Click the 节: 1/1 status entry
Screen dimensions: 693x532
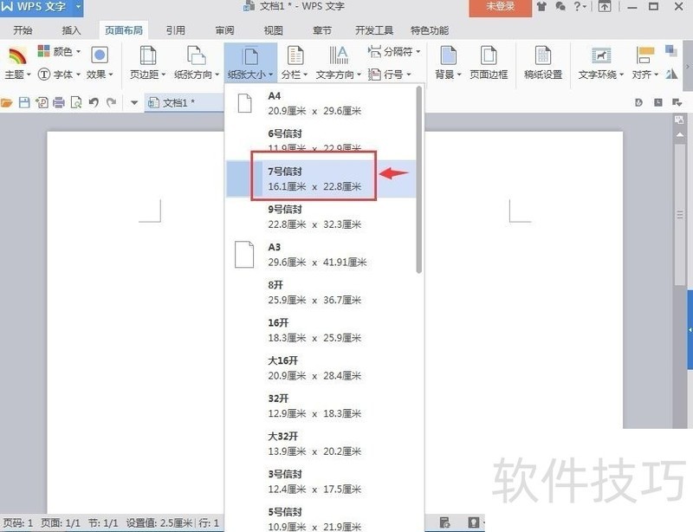pyautogui.click(x=102, y=523)
